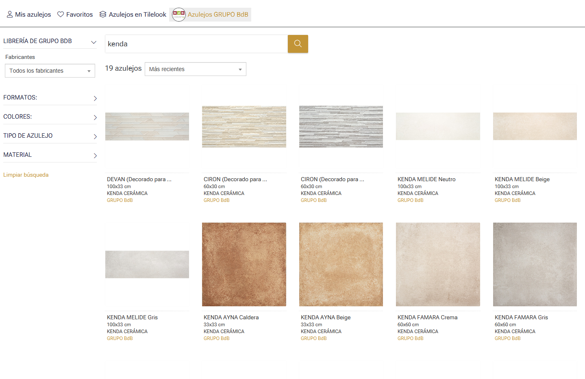This screenshot has height=379, width=585.
Task: Click the Fabricantes label
Action: pos(20,57)
